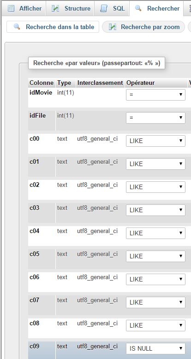Click the SQL document icon
This screenshot has width=191, height=359.
[104, 8]
